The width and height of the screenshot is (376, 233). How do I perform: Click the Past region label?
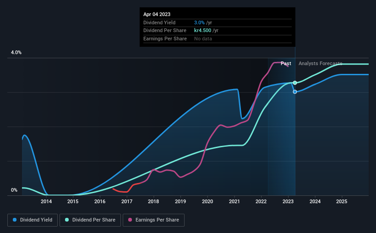286,63
